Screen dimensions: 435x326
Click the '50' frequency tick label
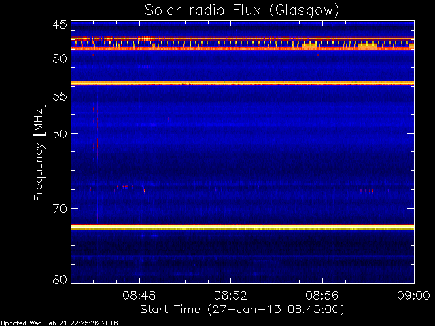click(60, 58)
